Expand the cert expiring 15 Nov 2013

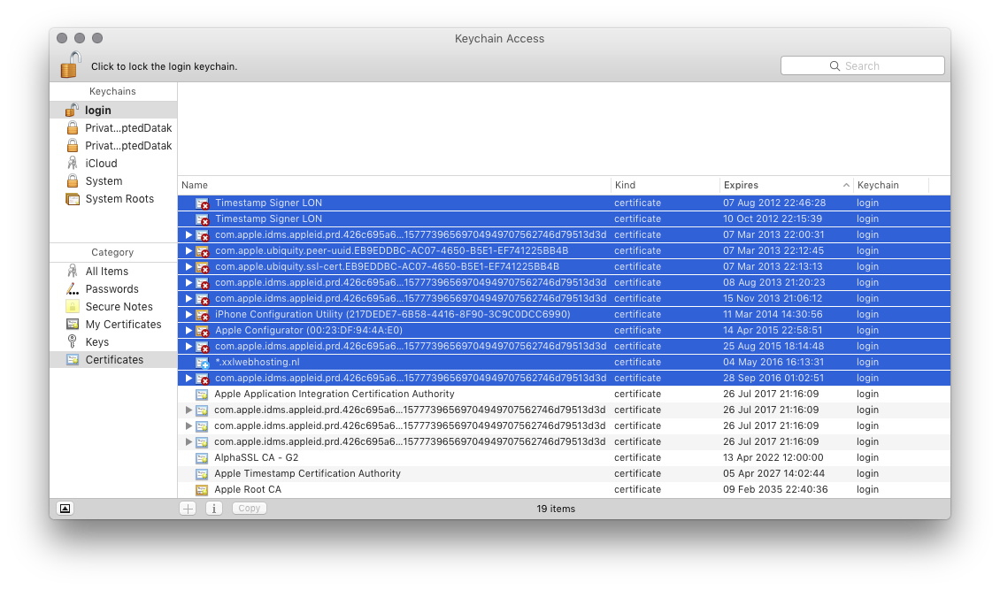click(x=188, y=298)
